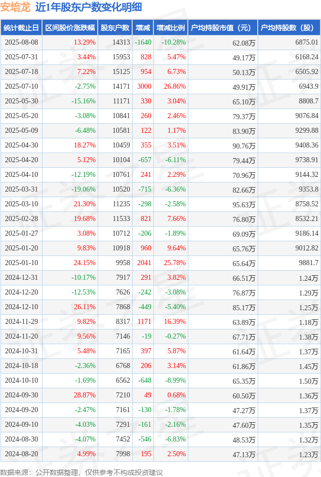Click the 户均持股市值（元） column header
Viewport: 321px width, 477px height.
[x=223, y=28]
